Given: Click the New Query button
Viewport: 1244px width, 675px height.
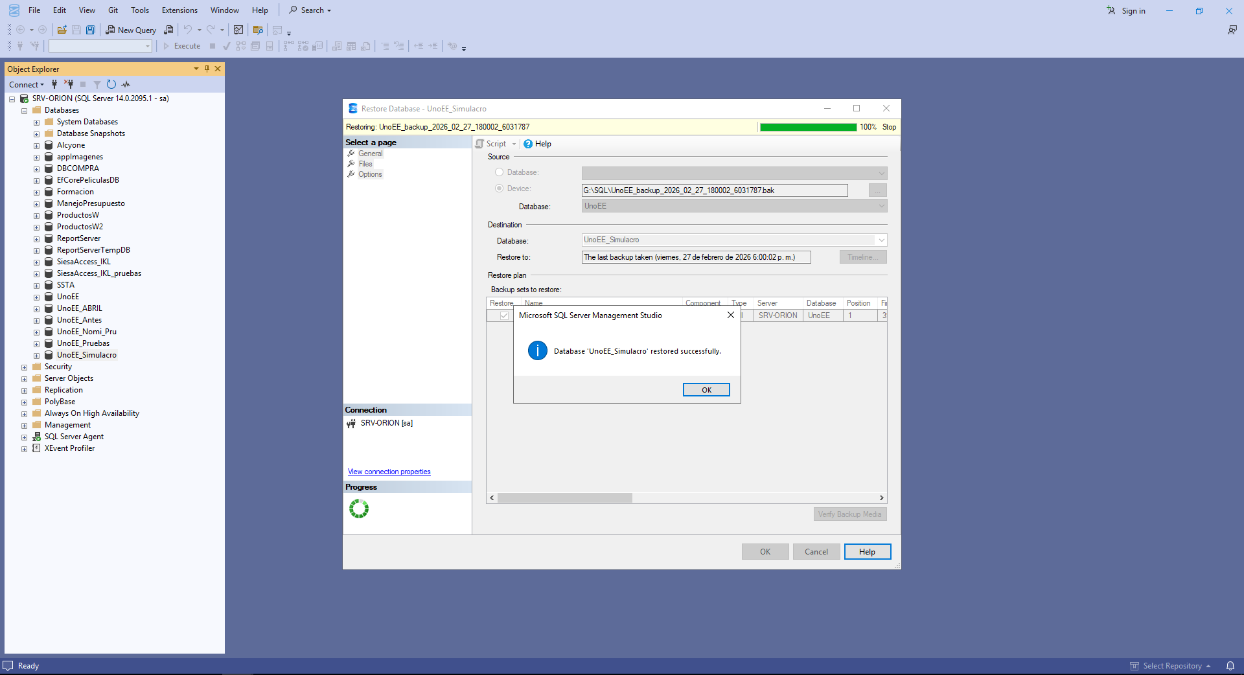Looking at the screenshot, I should click(x=131, y=30).
